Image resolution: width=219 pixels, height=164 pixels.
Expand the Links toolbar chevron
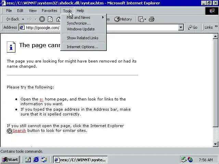[216, 26]
